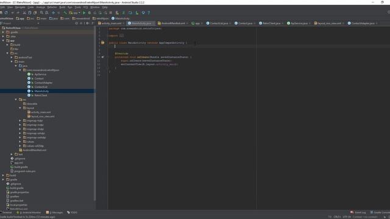Collapse the main source folder
390x219 pixels.
pos(12,61)
